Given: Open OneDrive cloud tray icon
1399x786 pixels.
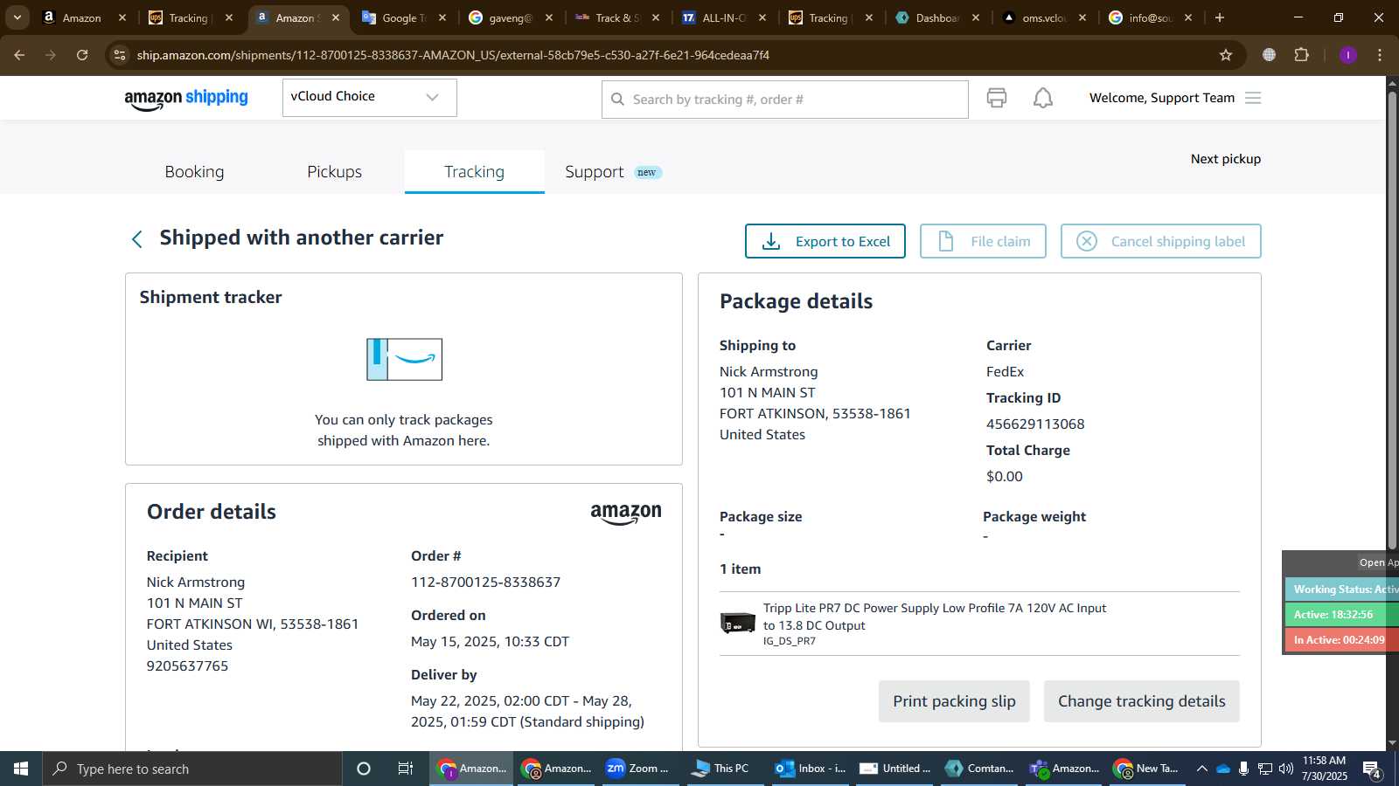Looking at the screenshot, I should coord(1223,769).
